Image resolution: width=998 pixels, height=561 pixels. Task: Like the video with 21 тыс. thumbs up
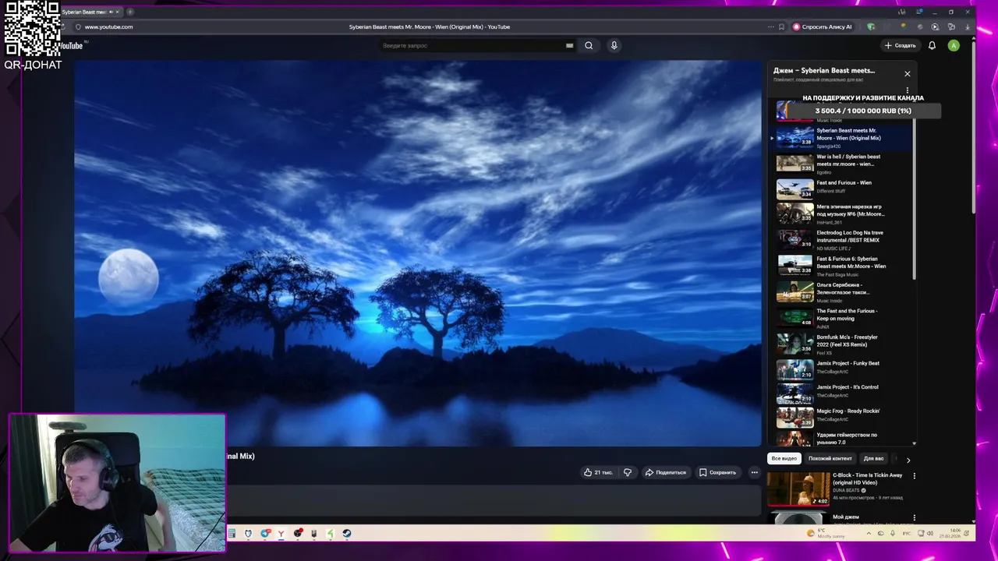coord(598,472)
